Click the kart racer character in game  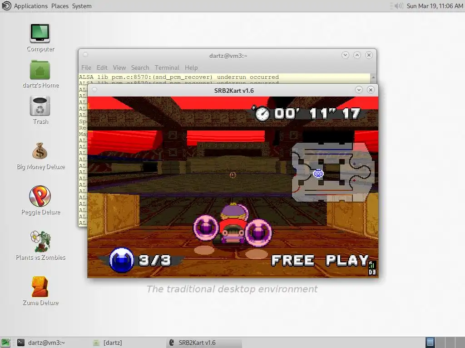pyautogui.click(x=233, y=224)
